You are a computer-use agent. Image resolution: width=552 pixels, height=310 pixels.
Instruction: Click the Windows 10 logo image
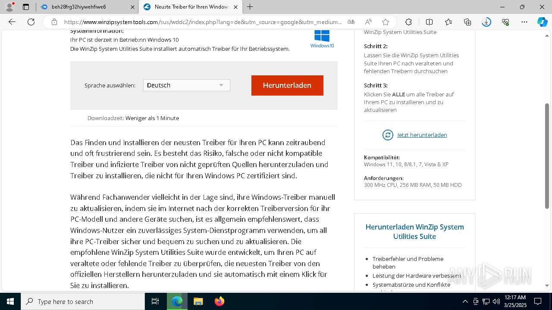(322, 39)
